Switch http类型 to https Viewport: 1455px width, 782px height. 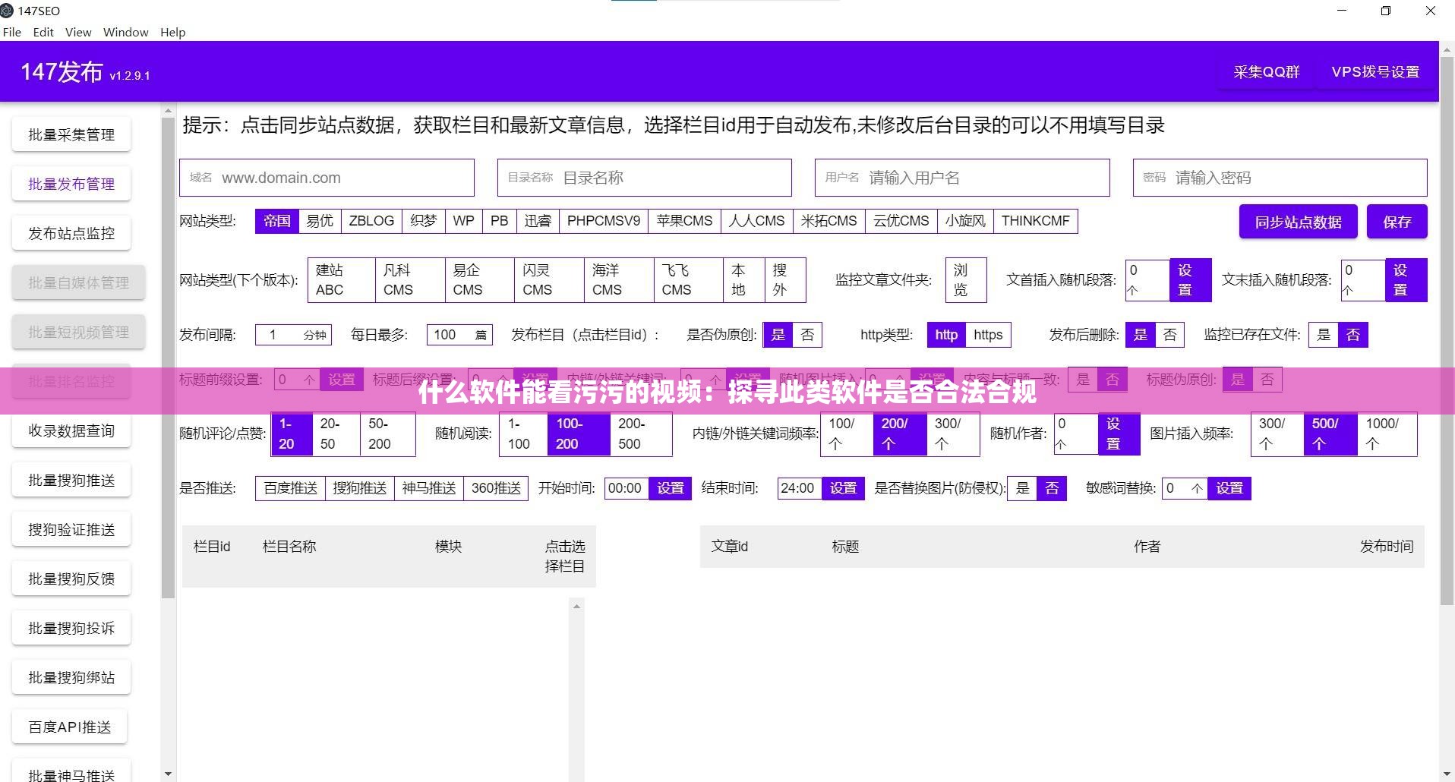tap(988, 334)
